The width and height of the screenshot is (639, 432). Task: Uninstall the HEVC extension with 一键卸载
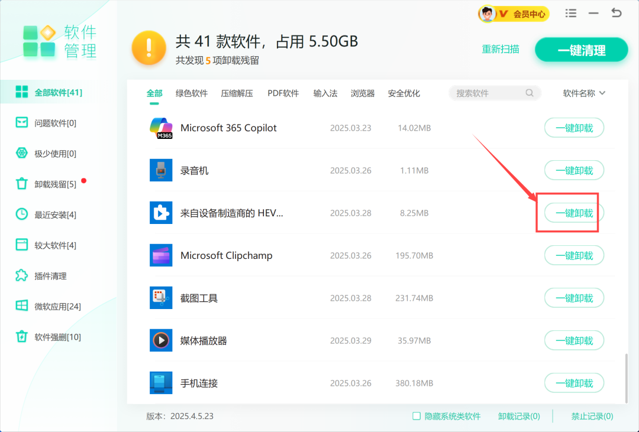click(574, 213)
